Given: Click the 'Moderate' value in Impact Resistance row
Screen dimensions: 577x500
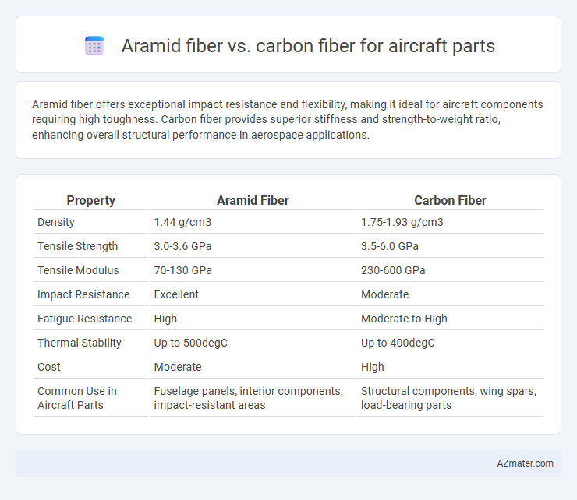Looking at the screenshot, I should click(x=384, y=294).
